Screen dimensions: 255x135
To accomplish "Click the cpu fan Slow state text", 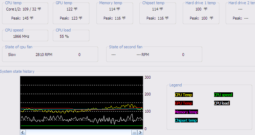I will 12,55.
